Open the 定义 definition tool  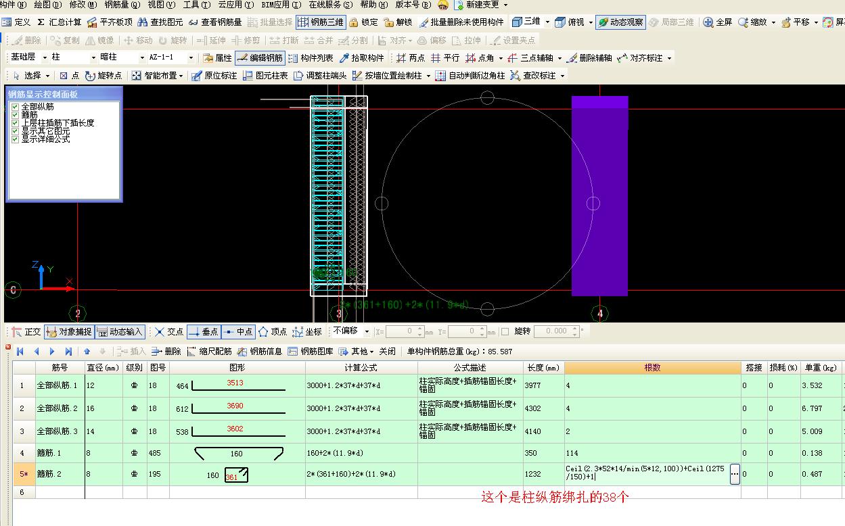click(x=17, y=22)
